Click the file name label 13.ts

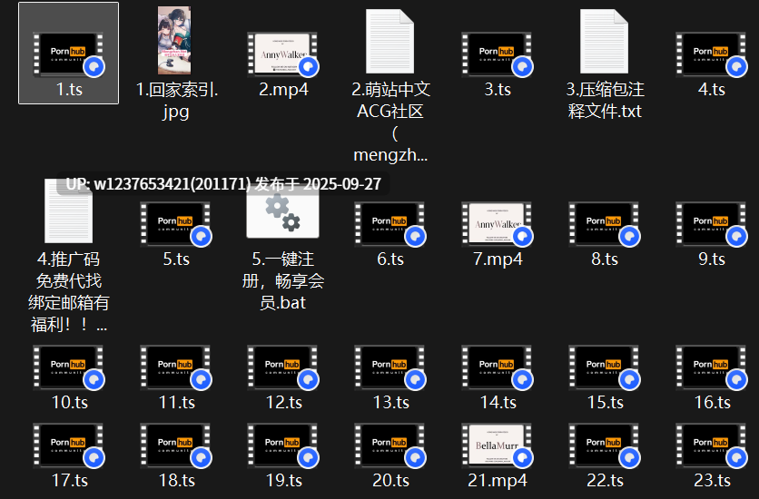391,402
